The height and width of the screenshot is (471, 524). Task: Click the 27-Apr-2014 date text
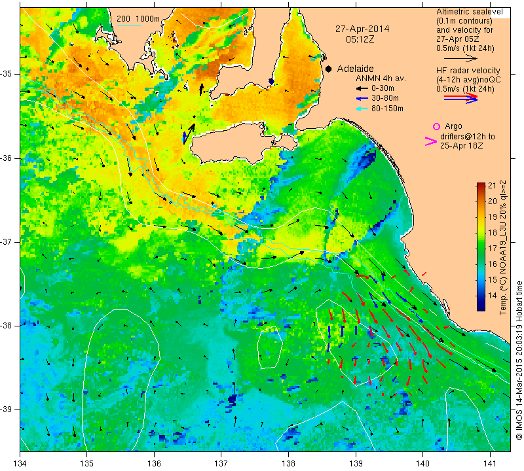(362, 29)
